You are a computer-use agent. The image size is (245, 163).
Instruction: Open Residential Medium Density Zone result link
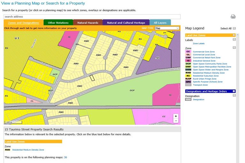pyautogui.click(x=28, y=150)
